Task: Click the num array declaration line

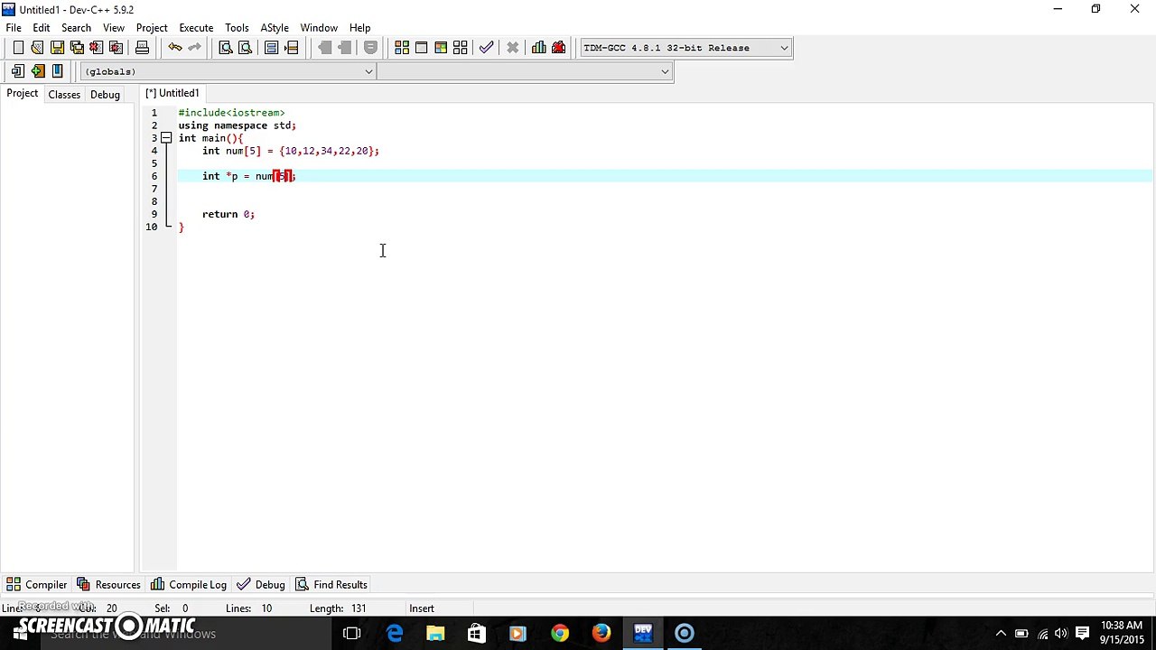Action: point(291,151)
